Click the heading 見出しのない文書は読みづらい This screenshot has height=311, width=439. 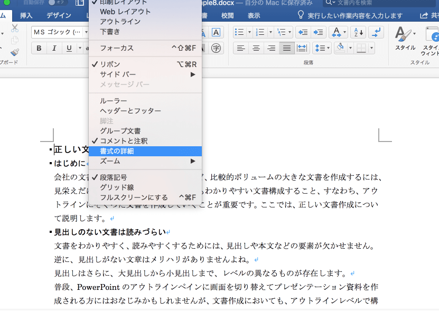(x=110, y=232)
